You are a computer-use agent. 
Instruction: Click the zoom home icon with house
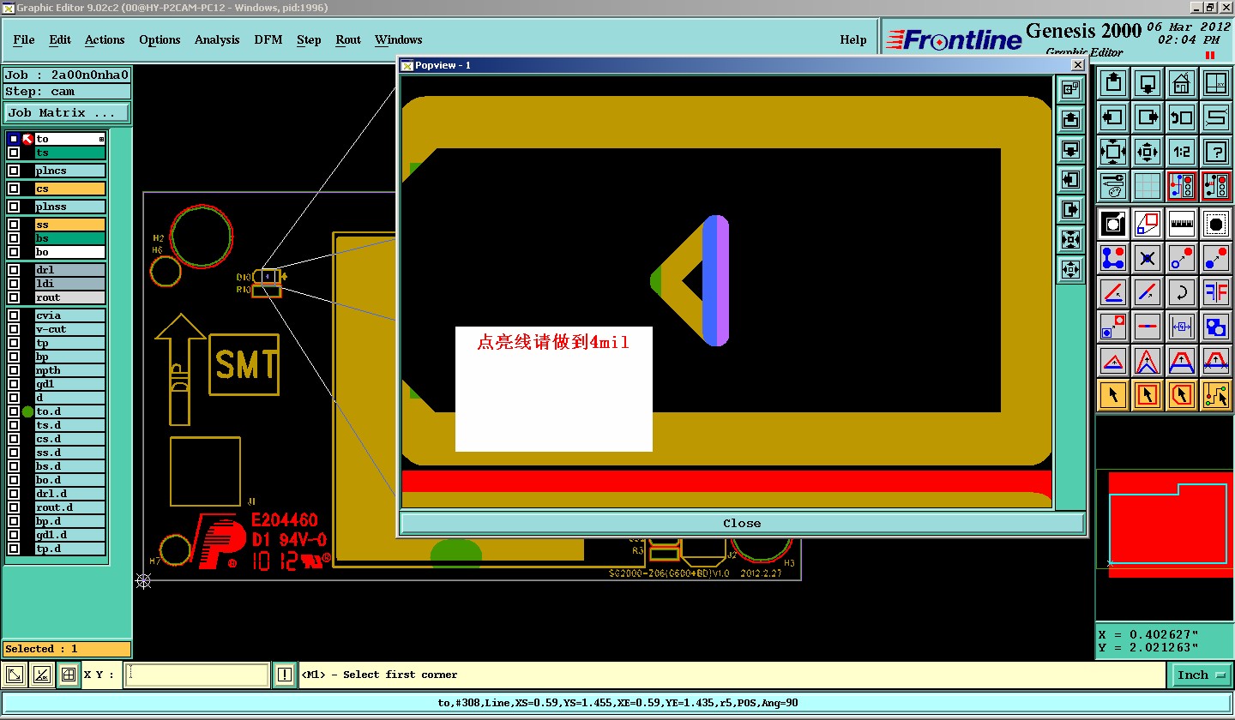[x=1182, y=84]
